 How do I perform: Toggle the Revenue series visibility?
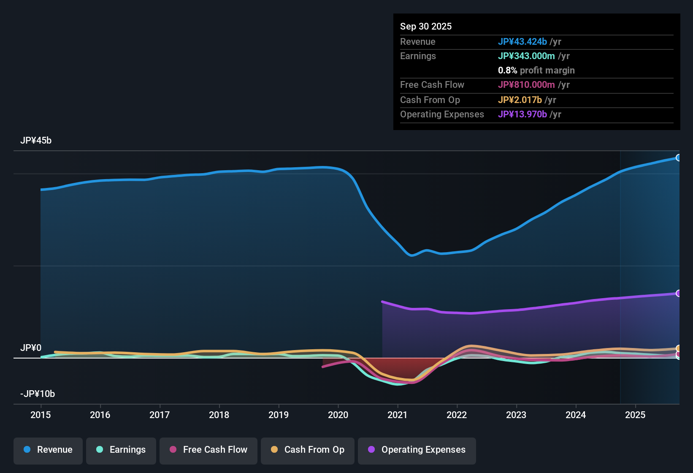48,450
